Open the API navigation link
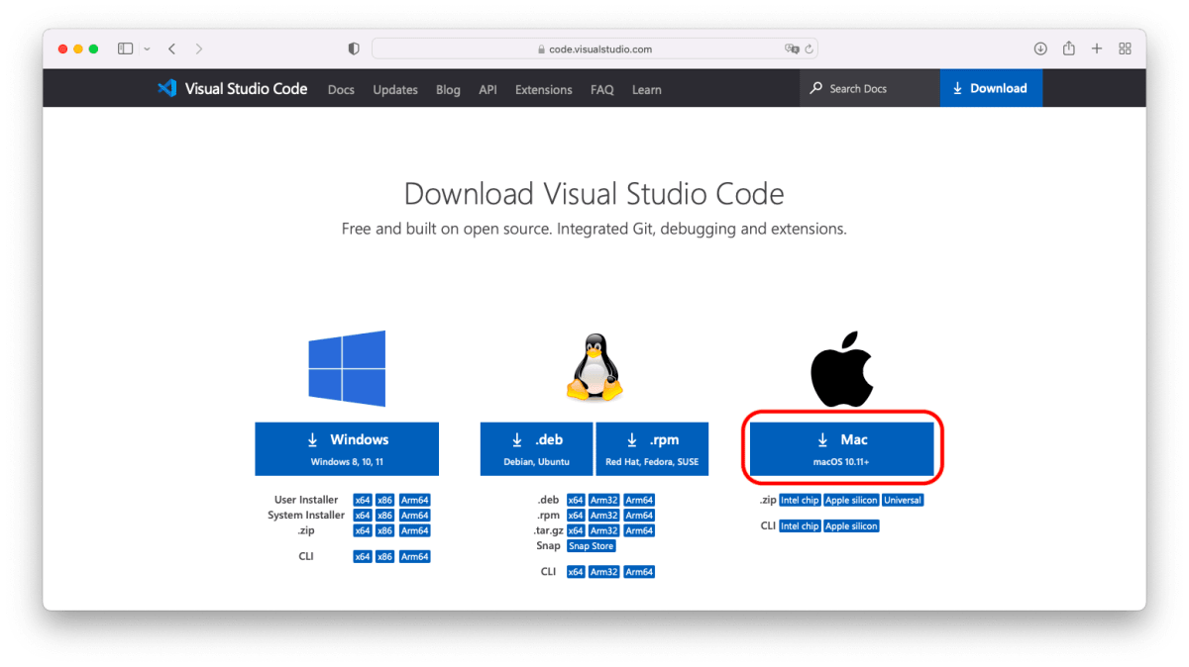The width and height of the screenshot is (1189, 667). tap(487, 89)
